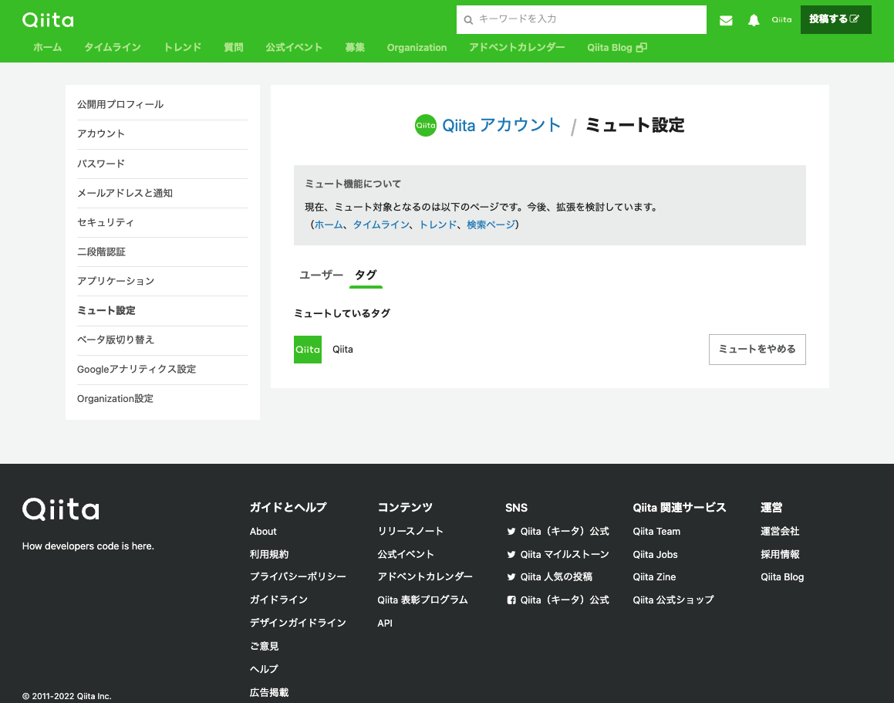Viewport: 894px width, 703px height.
Task: Click the Twitter icon for Qiita マイルストーン
Action: click(511, 554)
